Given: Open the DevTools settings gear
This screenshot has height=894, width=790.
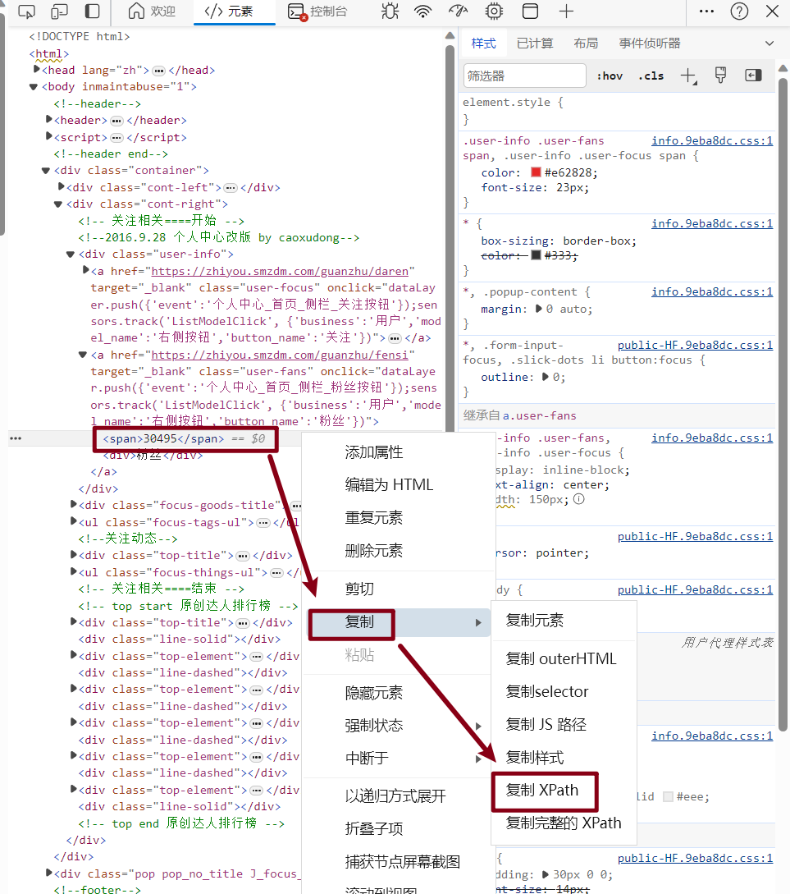Looking at the screenshot, I should tap(493, 11).
